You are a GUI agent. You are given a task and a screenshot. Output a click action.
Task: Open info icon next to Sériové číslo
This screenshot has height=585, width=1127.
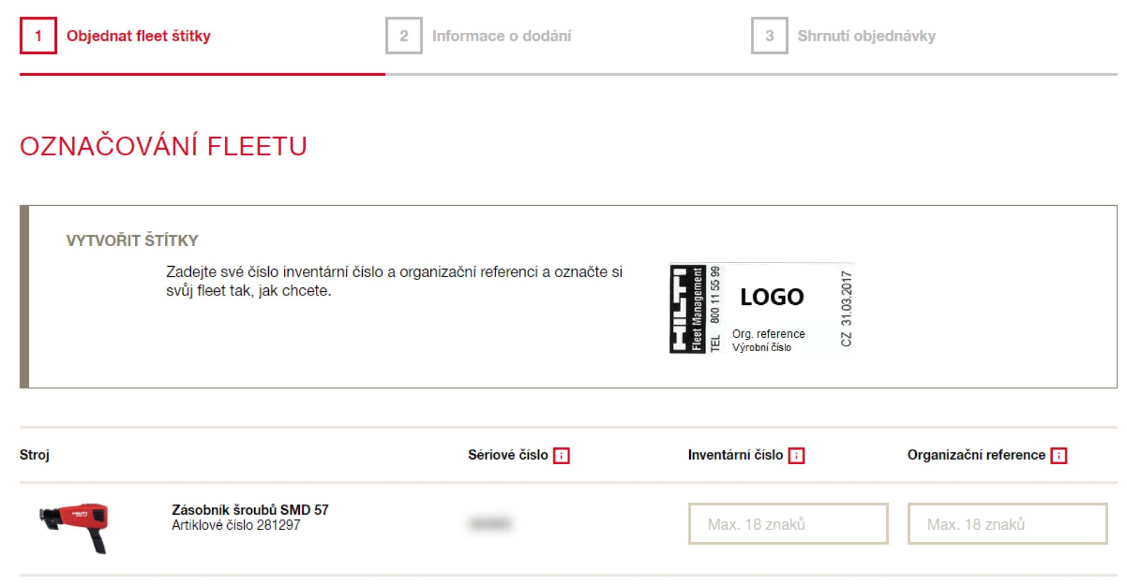[x=561, y=455]
